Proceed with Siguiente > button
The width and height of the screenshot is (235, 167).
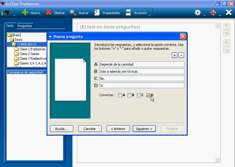click(x=144, y=129)
